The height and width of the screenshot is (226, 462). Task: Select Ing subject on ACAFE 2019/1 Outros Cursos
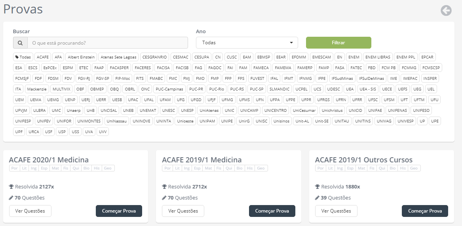click(x=340, y=168)
